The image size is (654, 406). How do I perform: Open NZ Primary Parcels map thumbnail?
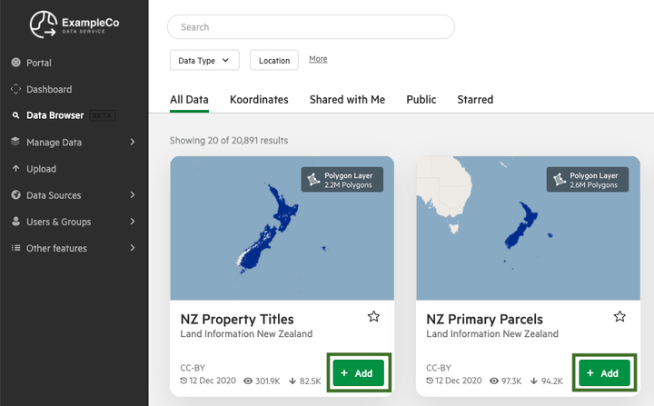pyautogui.click(x=528, y=228)
